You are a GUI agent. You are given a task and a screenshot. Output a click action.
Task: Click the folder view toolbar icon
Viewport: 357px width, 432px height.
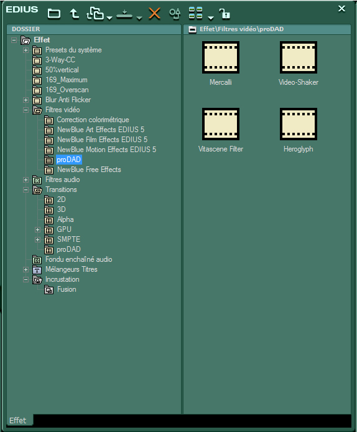click(x=54, y=14)
